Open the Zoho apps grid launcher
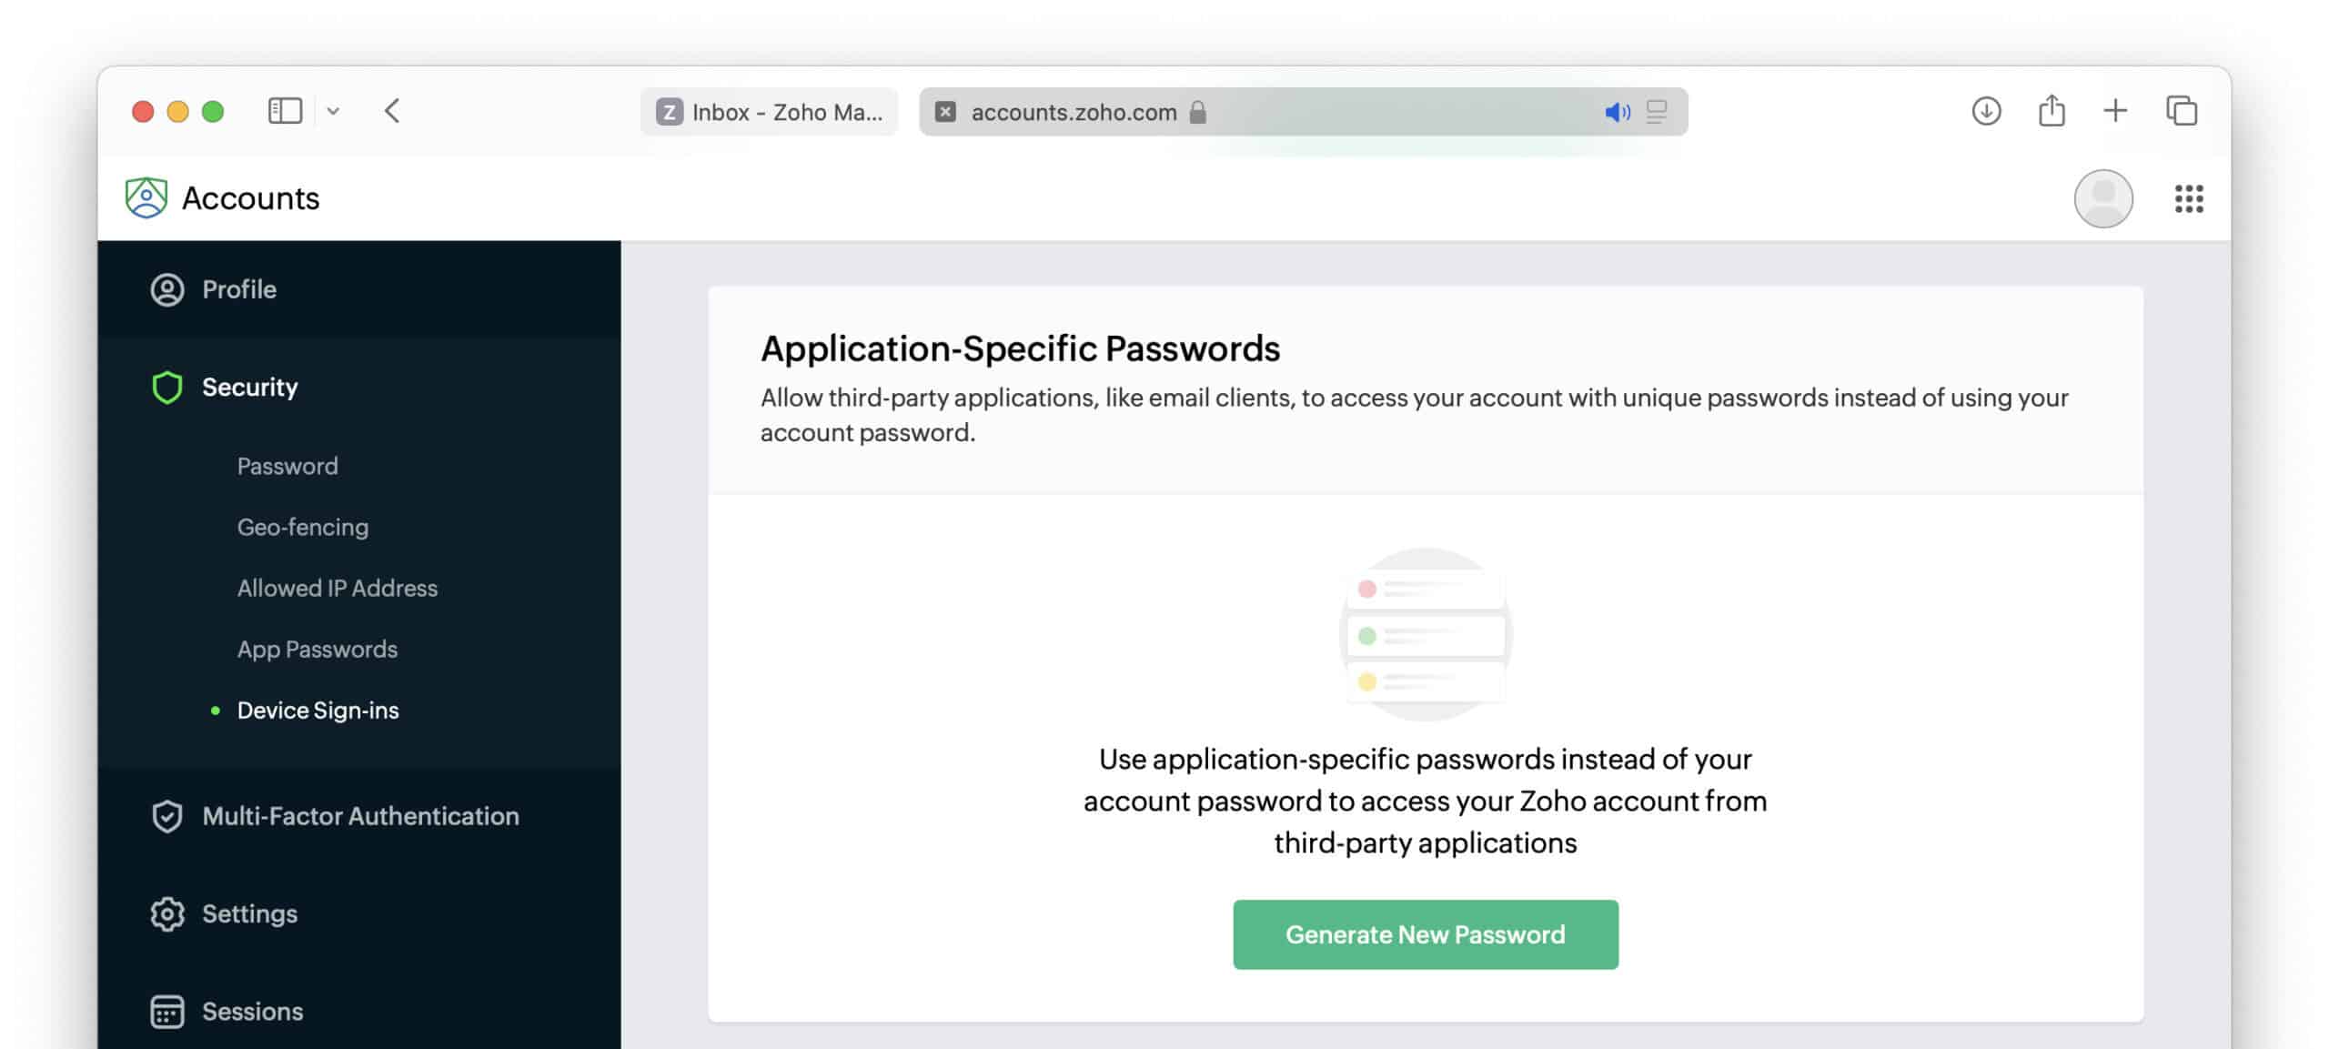This screenshot has height=1049, width=2329. [2188, 198]
